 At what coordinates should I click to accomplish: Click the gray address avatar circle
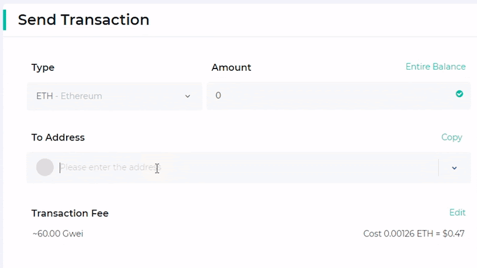point(45,167)
